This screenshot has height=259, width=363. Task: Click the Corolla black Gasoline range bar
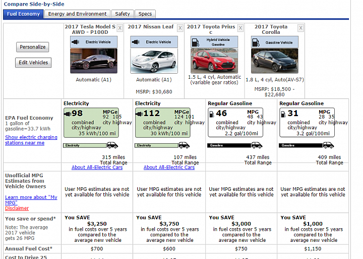click(300, 145)
